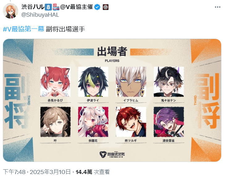This screenshot has height=178, width=227.
Task: Click 渡会雲雀 portrait in image
Action: point(169,122)
